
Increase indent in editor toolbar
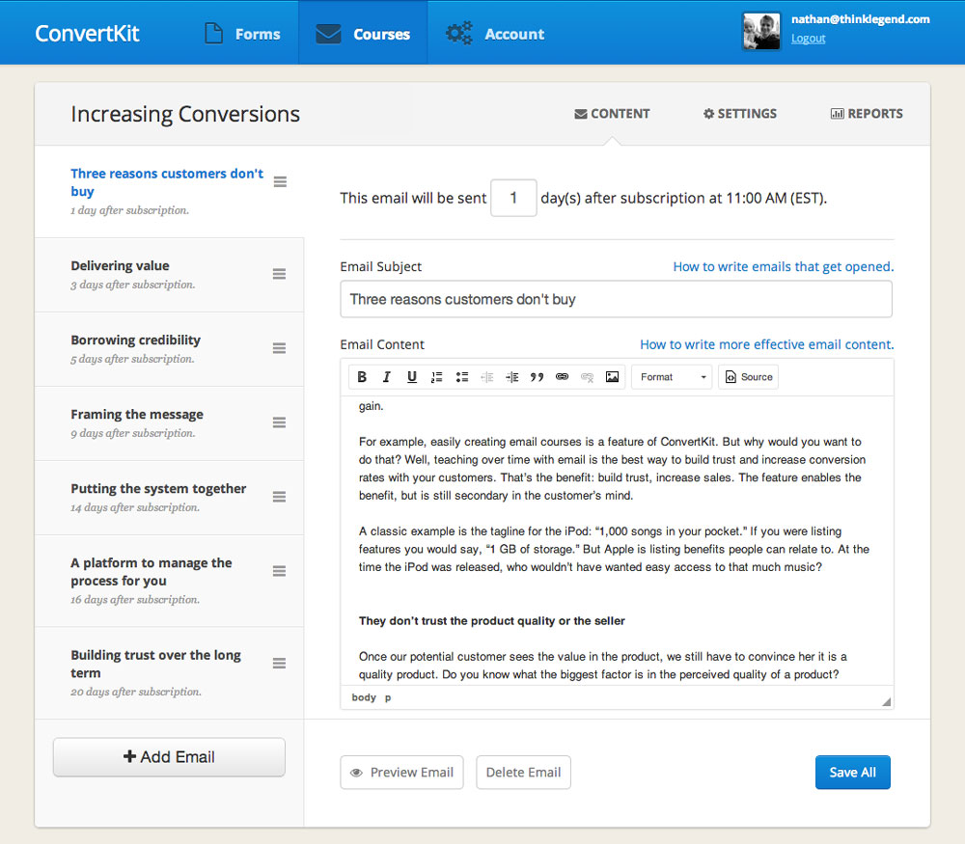[x=512, y=377]
